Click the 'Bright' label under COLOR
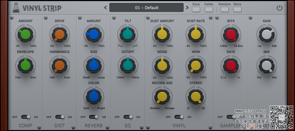 [101, 108]
